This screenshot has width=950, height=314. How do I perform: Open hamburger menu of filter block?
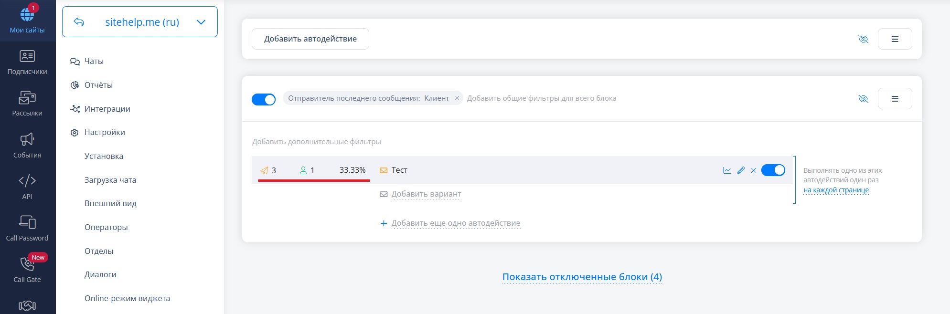(895, 99)
